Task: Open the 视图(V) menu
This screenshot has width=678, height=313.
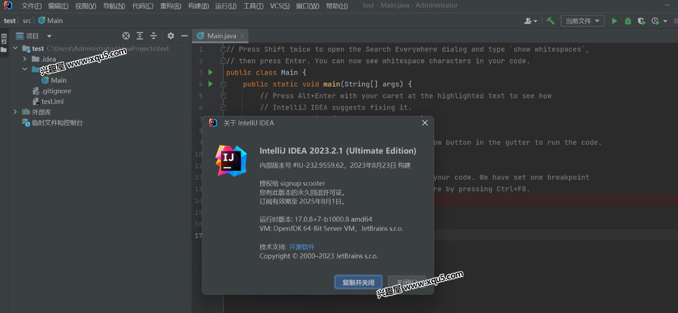Action: [x=86, y=6]
